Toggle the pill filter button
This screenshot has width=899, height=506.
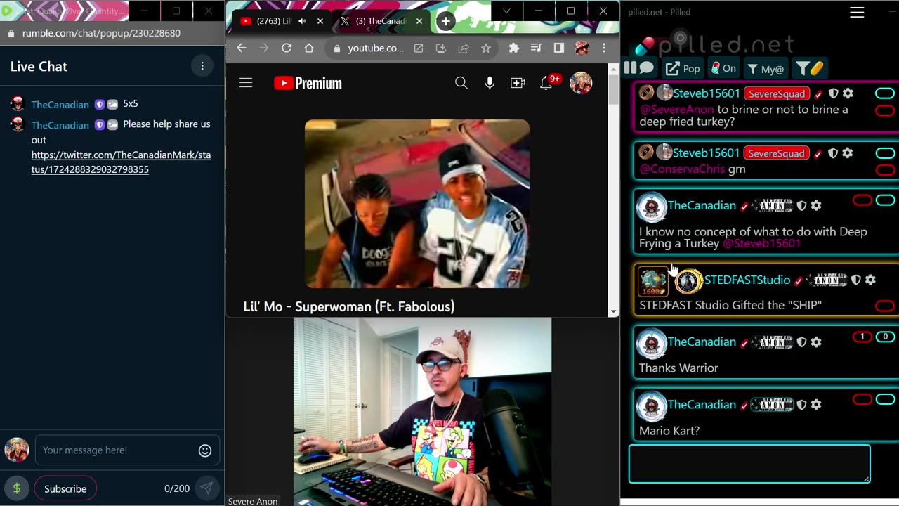(x=809, y=68)
